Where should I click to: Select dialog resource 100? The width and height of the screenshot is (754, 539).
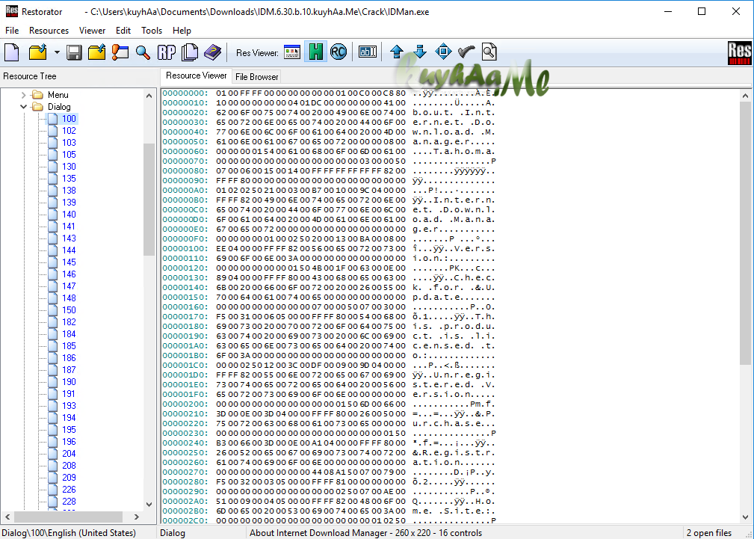click(x=69, y=119)
